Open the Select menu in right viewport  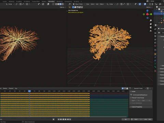pos(93,4)
